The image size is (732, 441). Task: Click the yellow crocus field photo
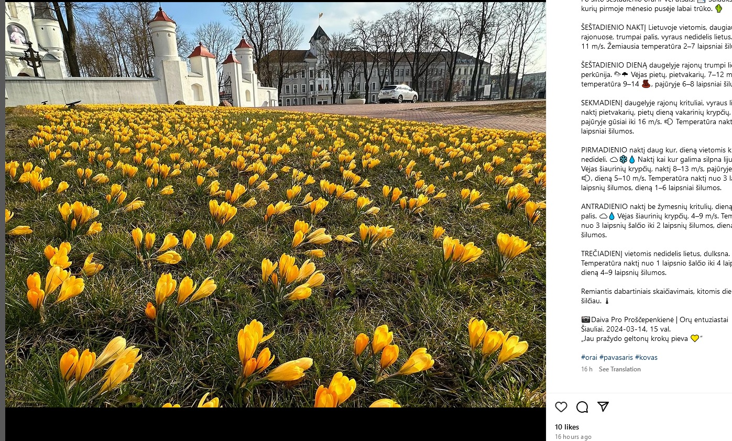coord(276,205)
